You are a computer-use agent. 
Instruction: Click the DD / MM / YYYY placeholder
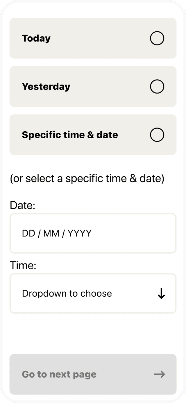click(x=57, y=233)
